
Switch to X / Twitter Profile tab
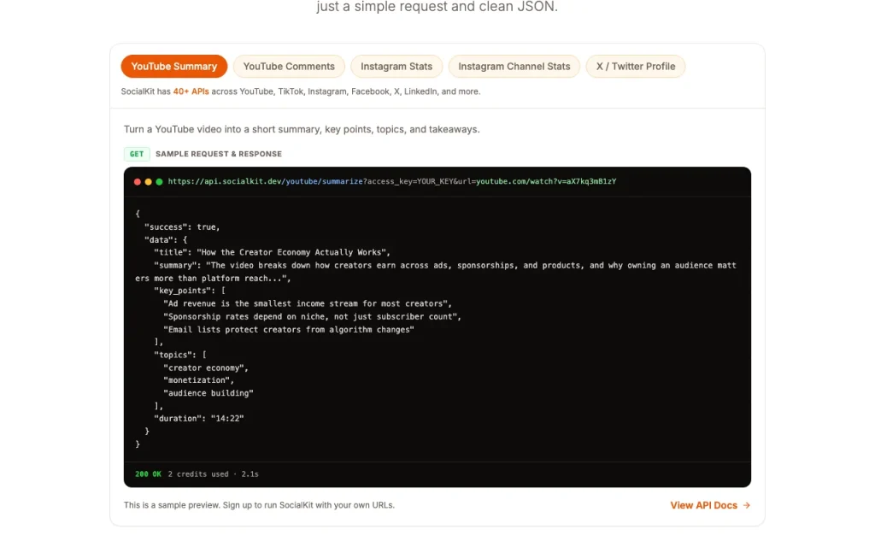tap(636, 67)
